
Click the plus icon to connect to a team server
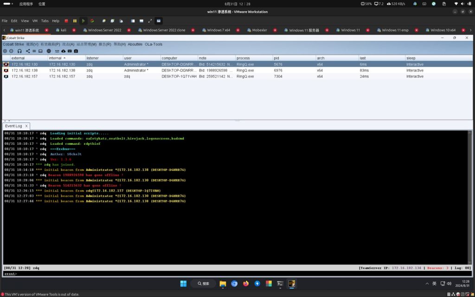tap(5, 51)
